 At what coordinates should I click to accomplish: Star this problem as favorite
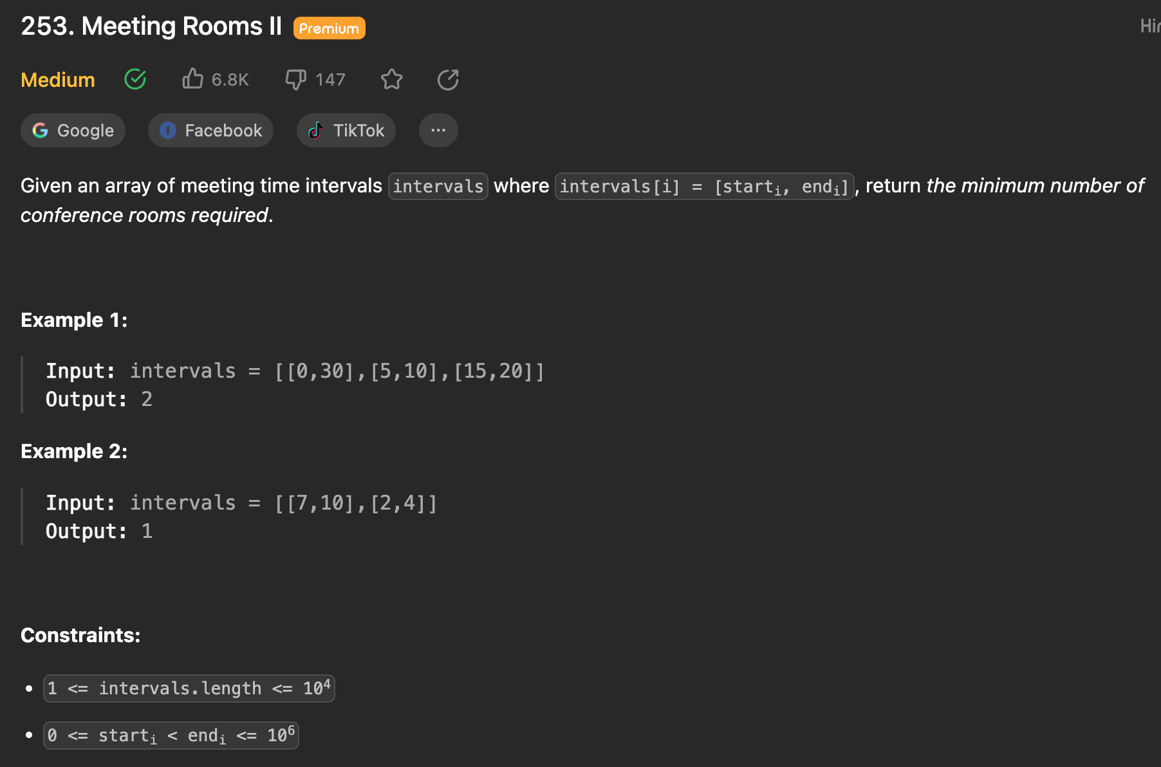point(391,79)
